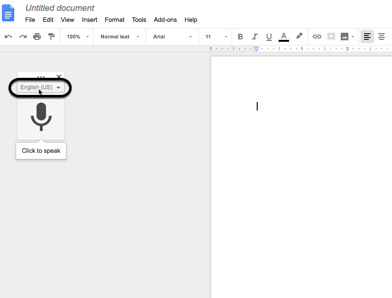Toggle Bold formatting
392x298 pixels.
tap(240, 37)
